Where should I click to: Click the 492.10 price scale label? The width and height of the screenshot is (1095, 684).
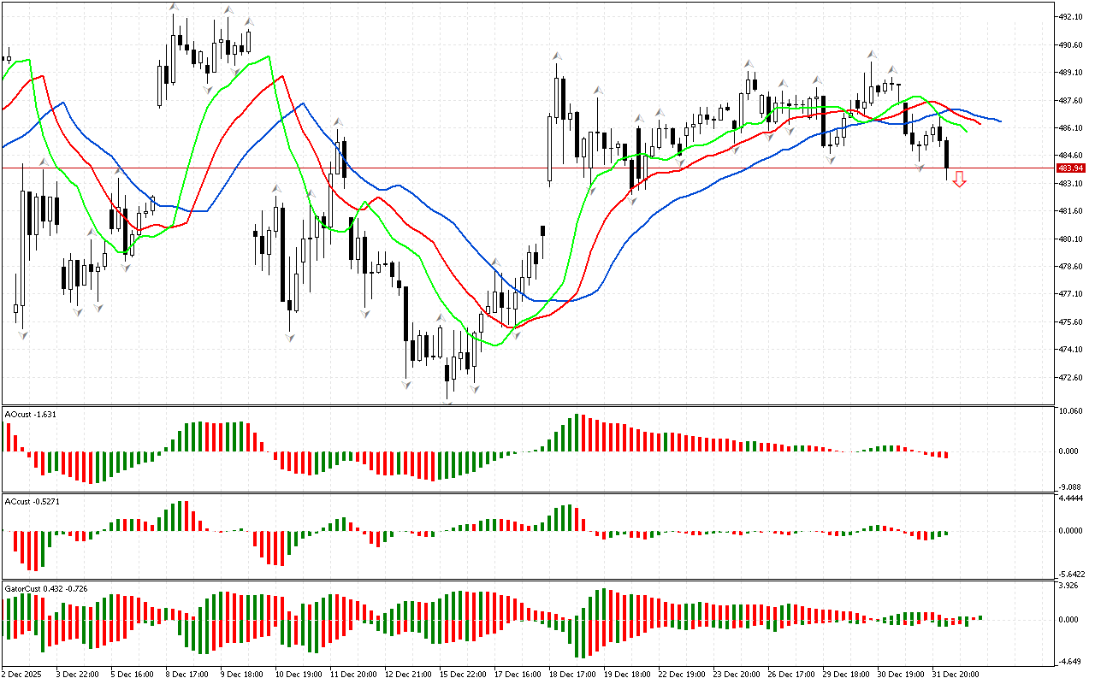[1072, 17]
